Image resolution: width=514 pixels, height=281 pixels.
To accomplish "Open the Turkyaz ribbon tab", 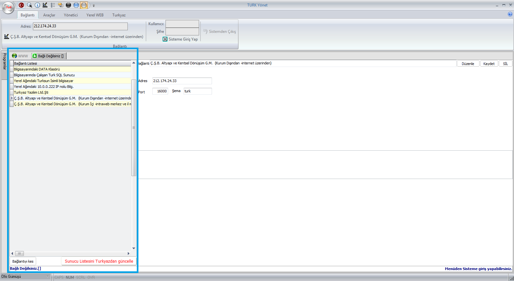I will pyautogui.click(x=119, y=15).
